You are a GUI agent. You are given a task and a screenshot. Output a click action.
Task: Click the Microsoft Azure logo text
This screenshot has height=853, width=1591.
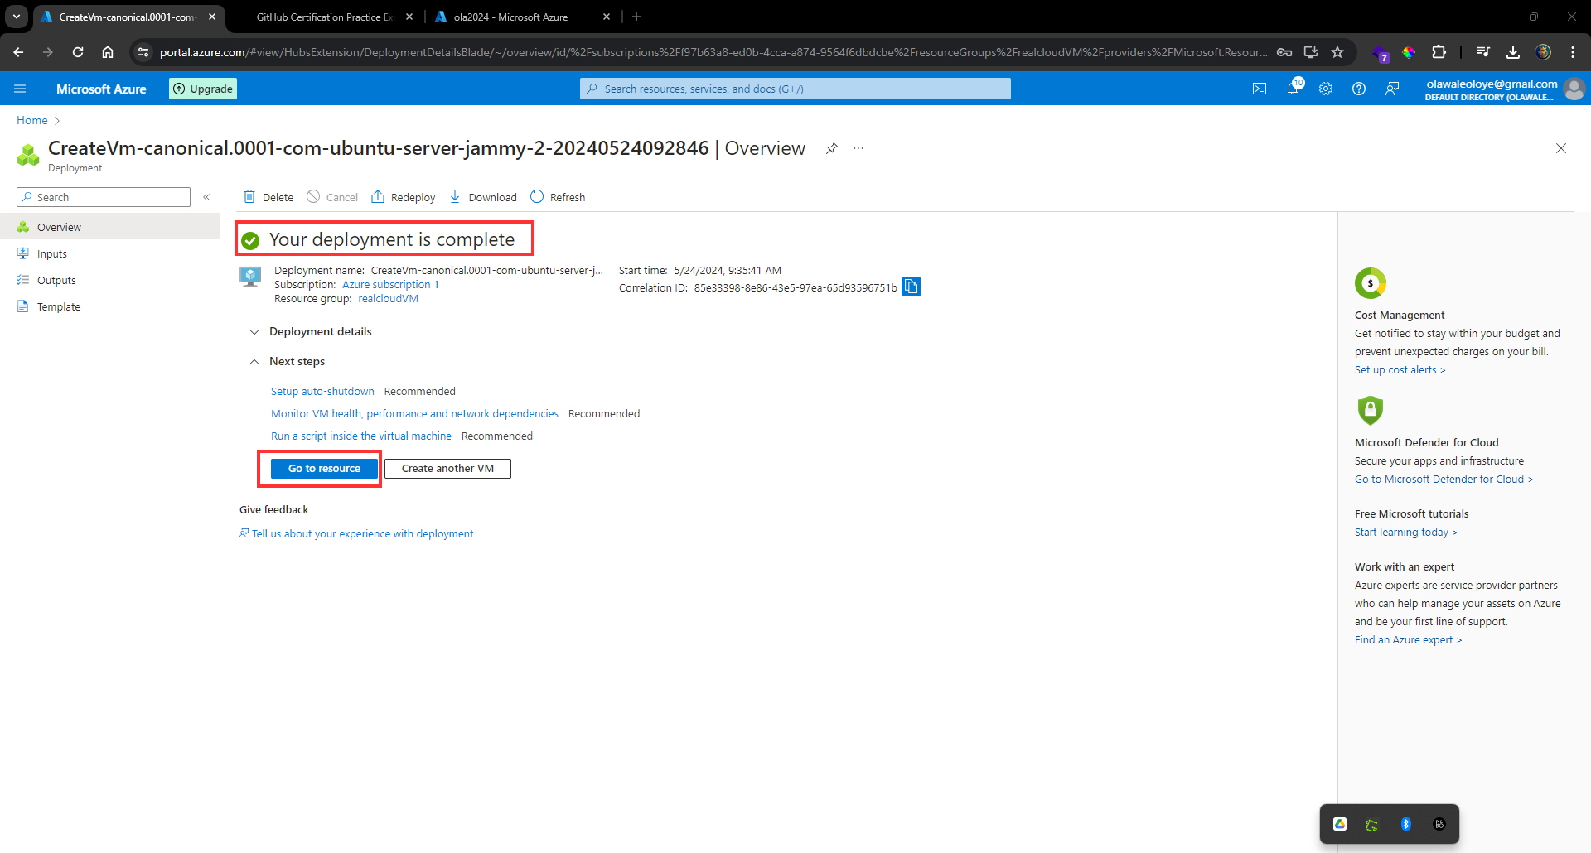point(101,89)
